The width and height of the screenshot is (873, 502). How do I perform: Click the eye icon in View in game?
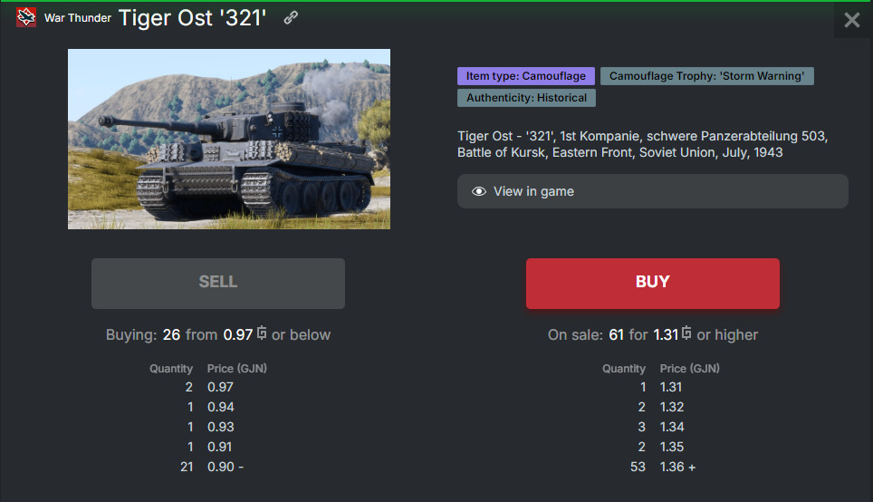coord(479,191)
